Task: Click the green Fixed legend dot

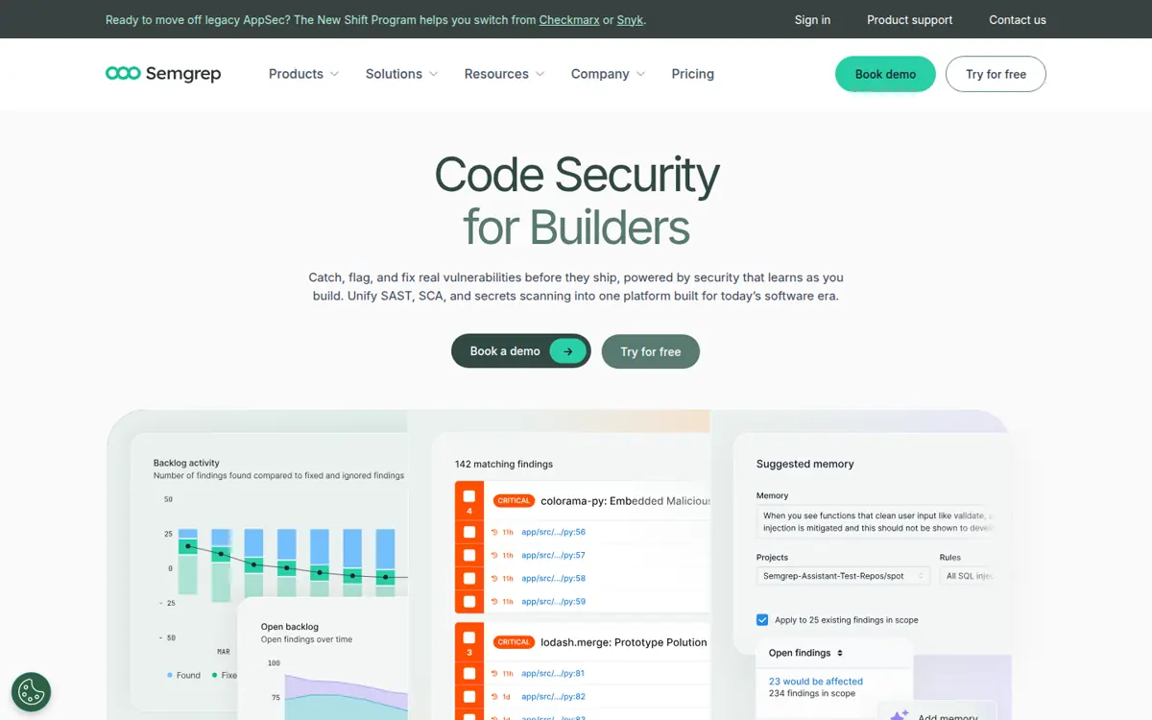Action: (x=214, y=675)
